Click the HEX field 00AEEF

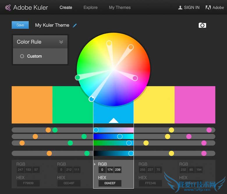(x=110, y=183)
